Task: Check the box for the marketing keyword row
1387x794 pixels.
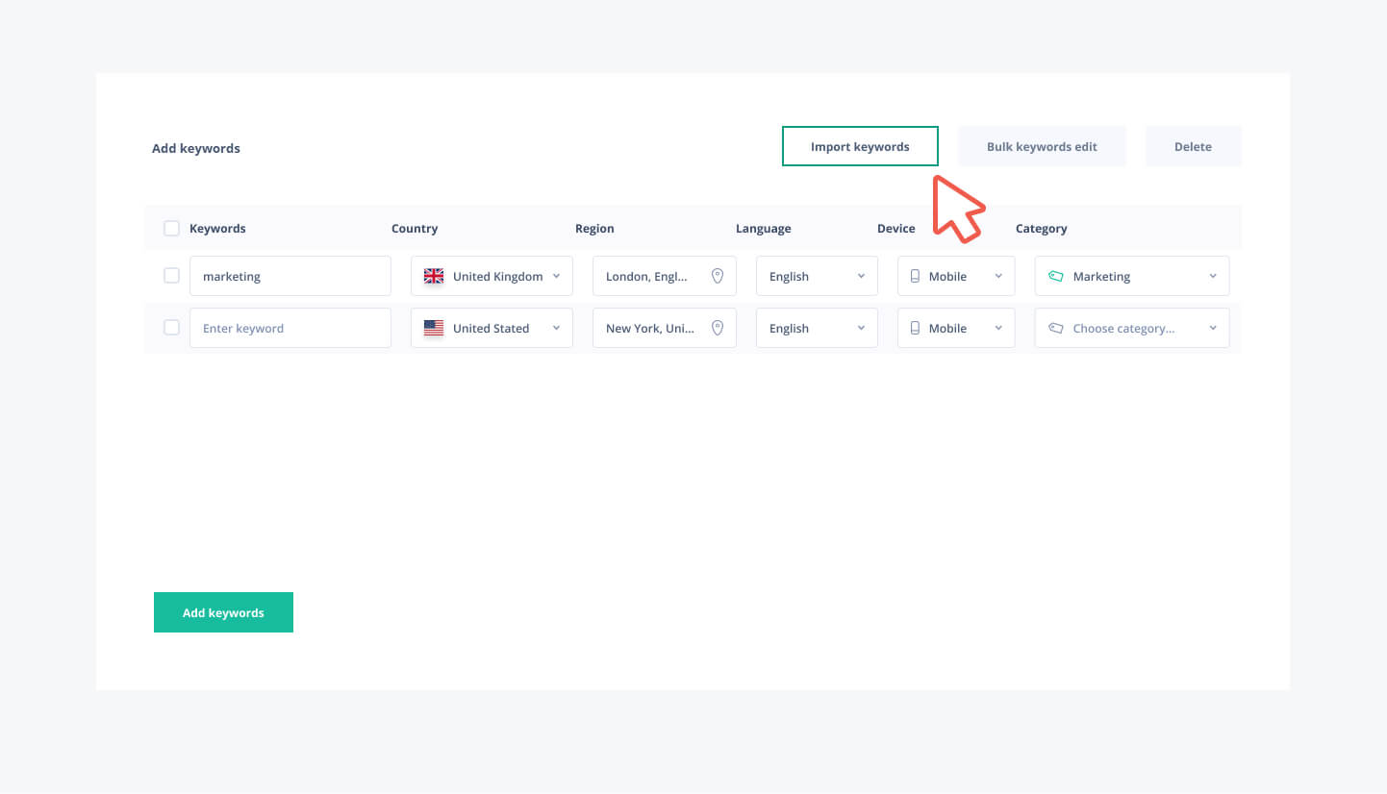Action: 171,276
